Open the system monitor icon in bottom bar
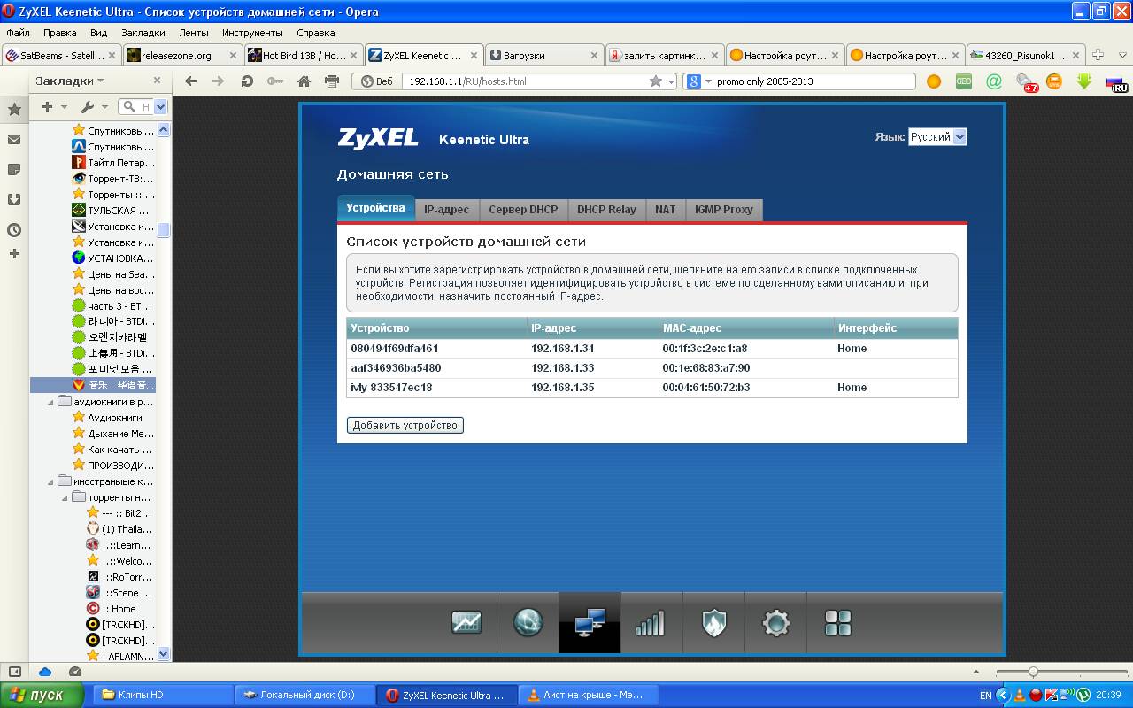 pos(466,622)
